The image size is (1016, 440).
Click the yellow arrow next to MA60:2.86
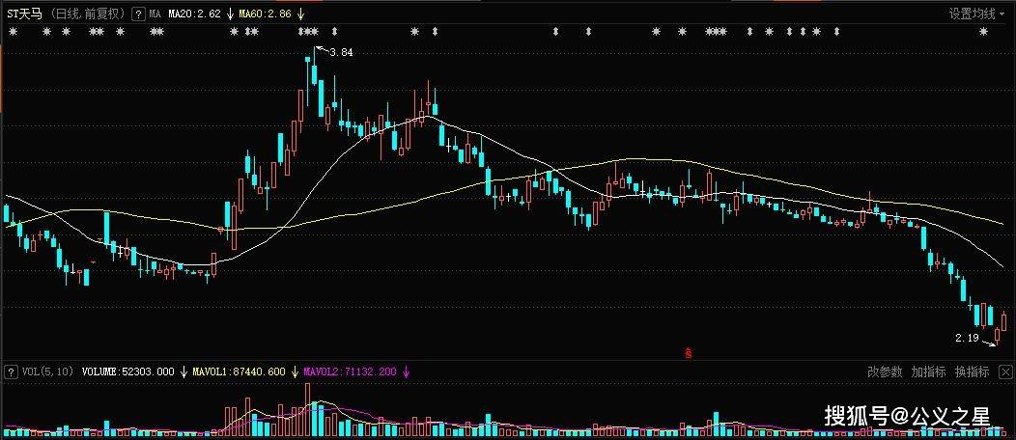click(x=300, y=14)
